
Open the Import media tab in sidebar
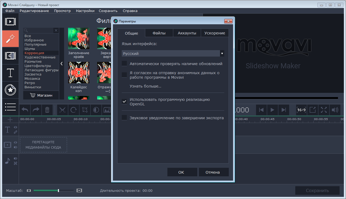pyautogui.click(x=10, y=21)
